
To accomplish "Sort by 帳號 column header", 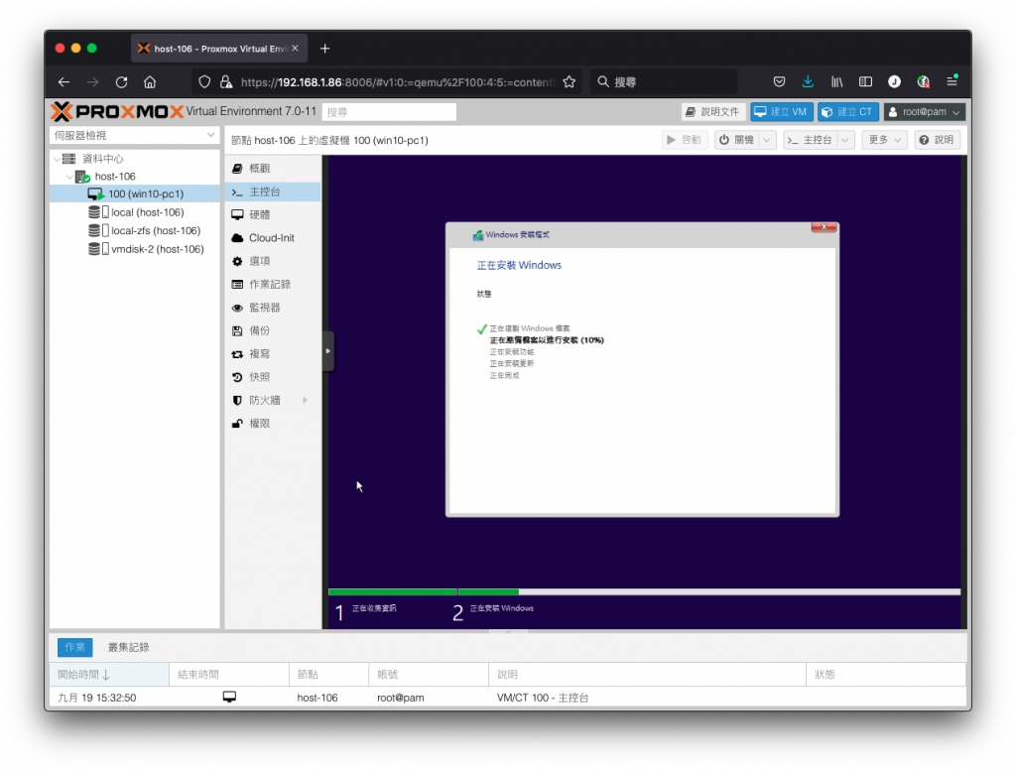I will pyautogui.click(x=429, y=675).
